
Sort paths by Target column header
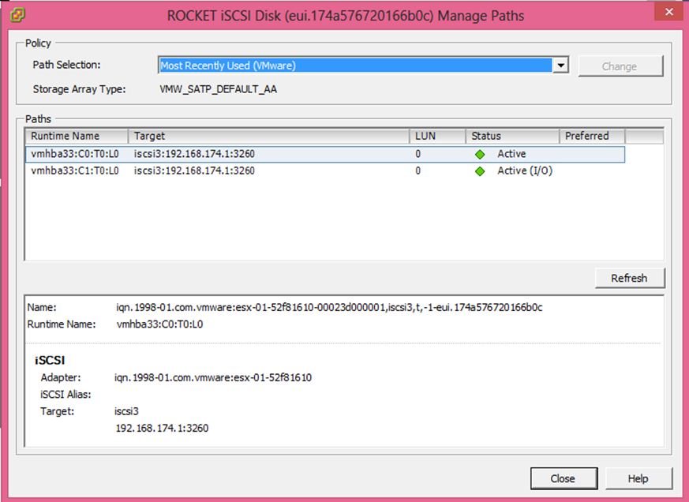pos(268,136)
